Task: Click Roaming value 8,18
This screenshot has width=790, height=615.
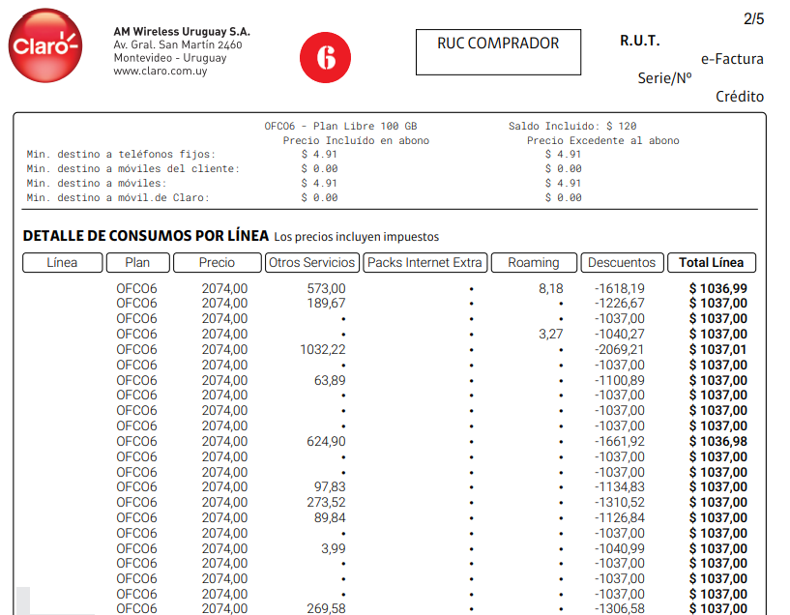Action: 551,288
